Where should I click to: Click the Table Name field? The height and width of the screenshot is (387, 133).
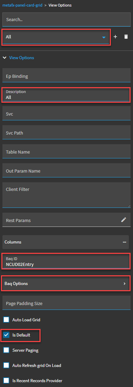(x=66, y=151)
